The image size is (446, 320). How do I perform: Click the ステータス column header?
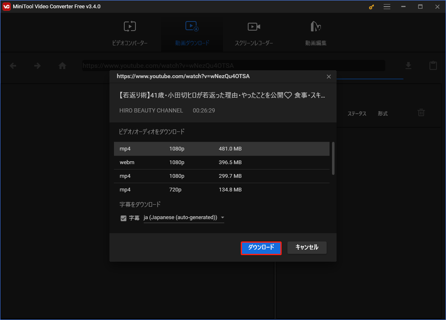357,114
